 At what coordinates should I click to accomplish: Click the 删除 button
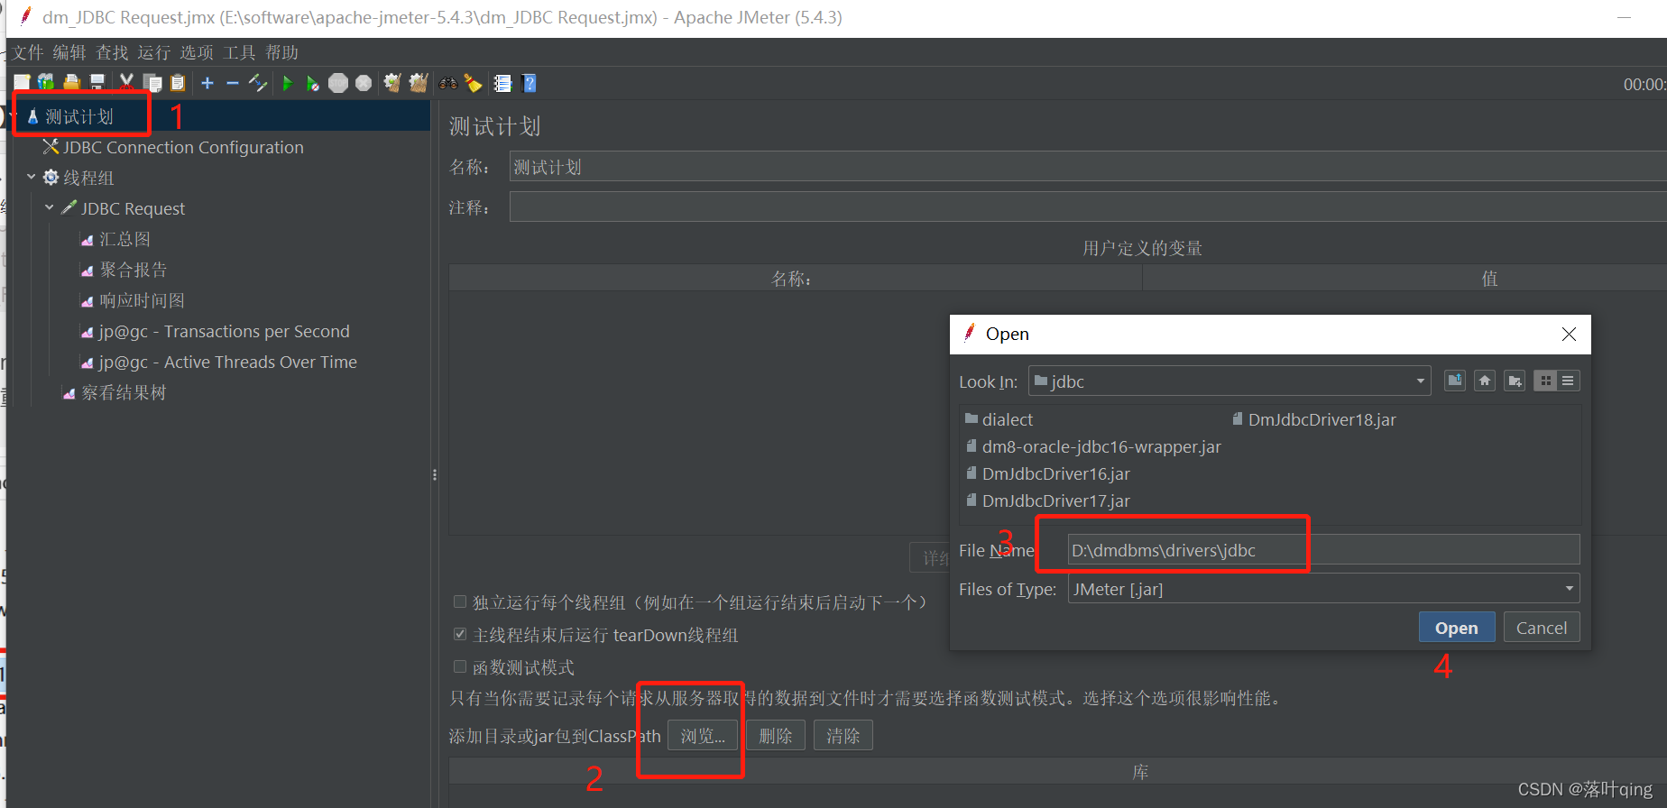pos(776,736)
